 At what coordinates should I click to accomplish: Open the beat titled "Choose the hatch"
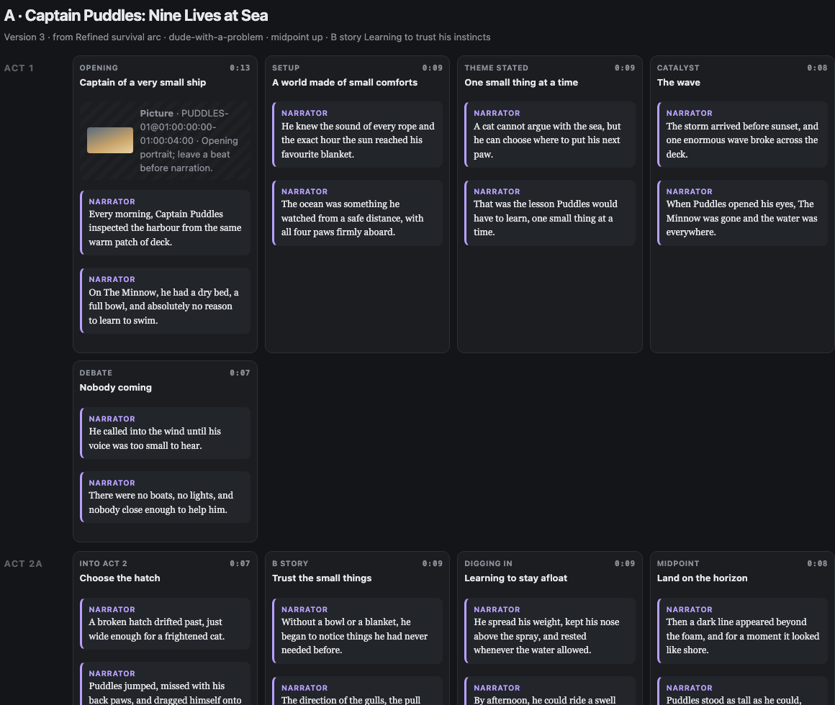(x=119, y=578)
